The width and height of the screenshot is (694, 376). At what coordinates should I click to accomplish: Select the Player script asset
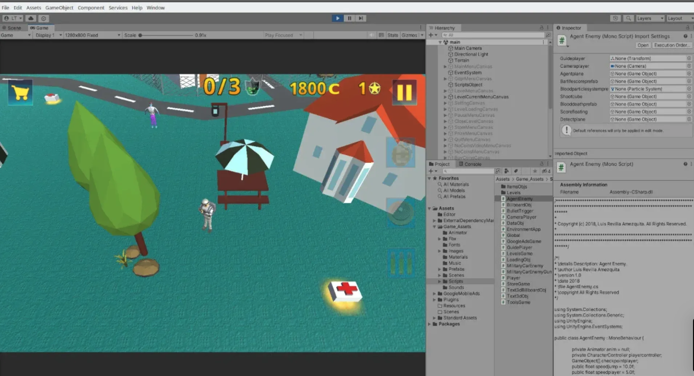[513, 278]
